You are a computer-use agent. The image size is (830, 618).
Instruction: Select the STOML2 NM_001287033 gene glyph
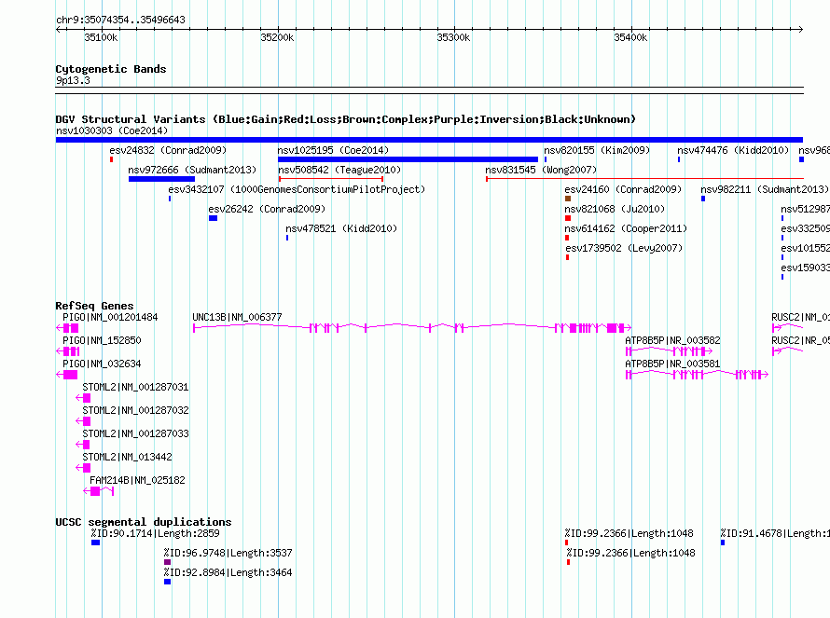(x=83, y=445)
